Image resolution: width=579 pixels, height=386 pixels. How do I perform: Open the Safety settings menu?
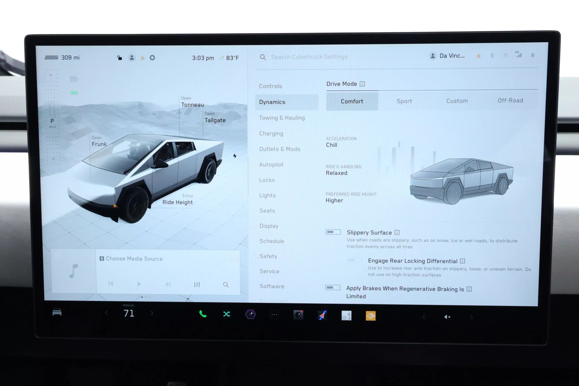(268, 256)
